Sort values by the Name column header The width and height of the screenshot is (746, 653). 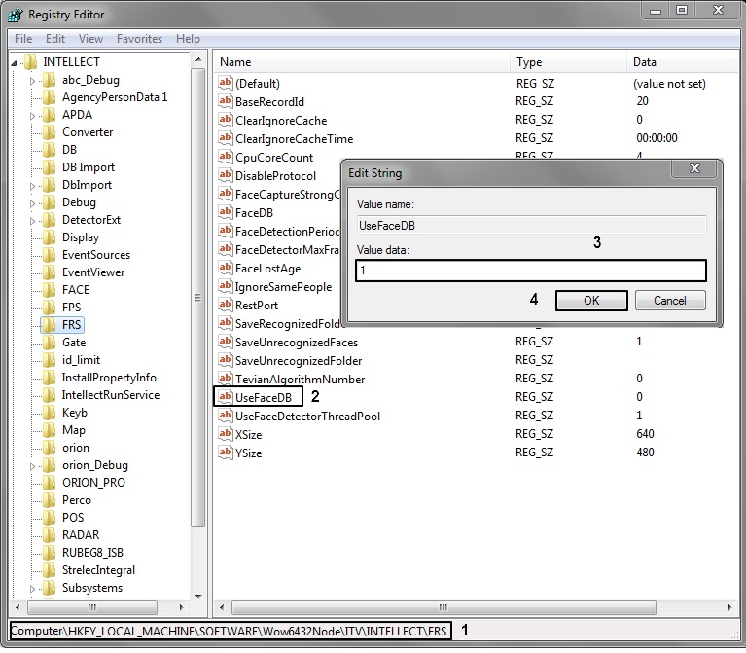click(x=360, y=62)
